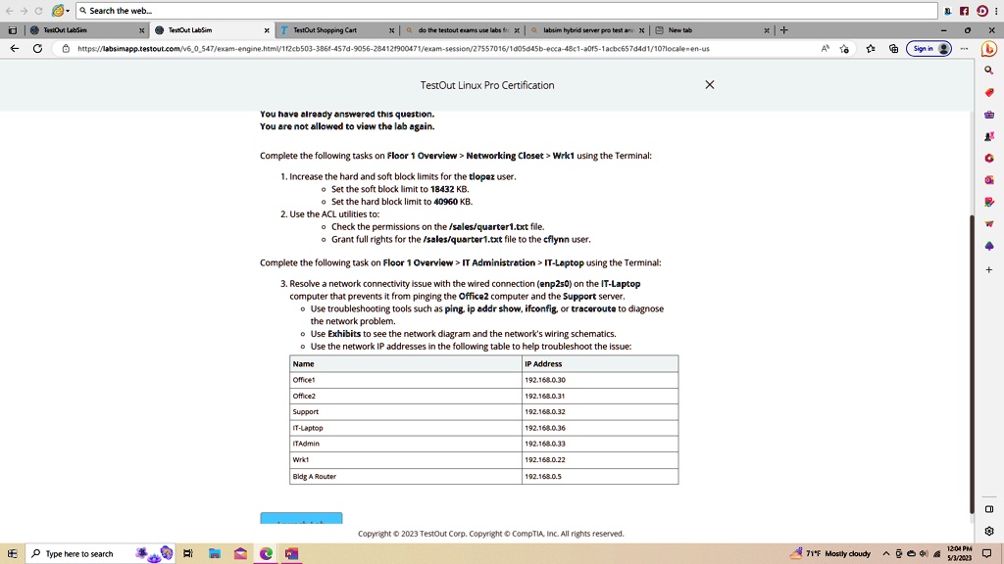Click the Search the web field
This screenshot has width=1004, height=564.
click(x=506, y=10)
